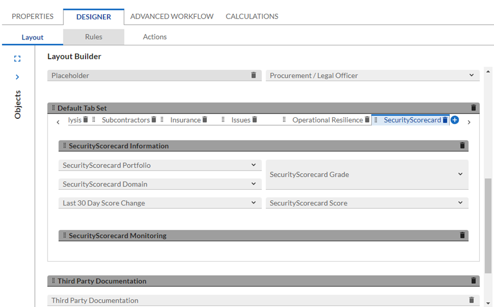The width and height of the screenshot is (494, 307).
Task: Remove the partially visible 'lysis' tab
Action: [85, 119]
